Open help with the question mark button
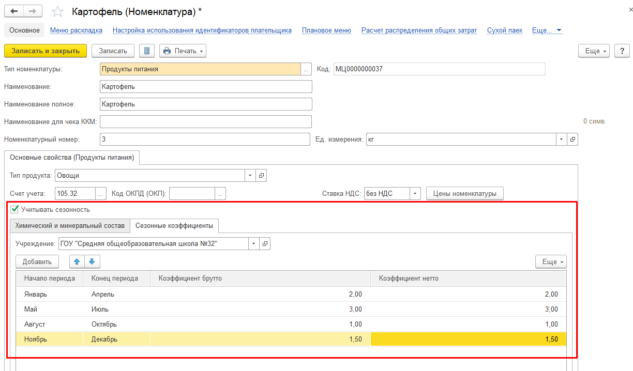Screen dimensions: 633x371 tap(622, 51)
